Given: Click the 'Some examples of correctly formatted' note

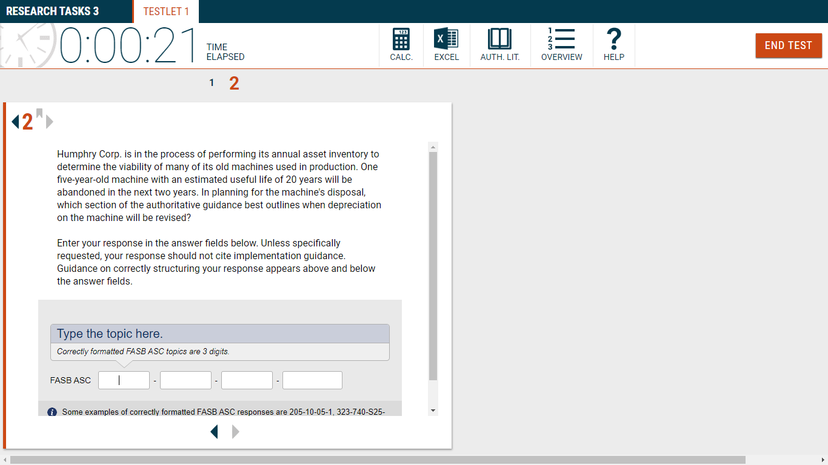Looking at the screenshot, I should [x=223, y=412].
